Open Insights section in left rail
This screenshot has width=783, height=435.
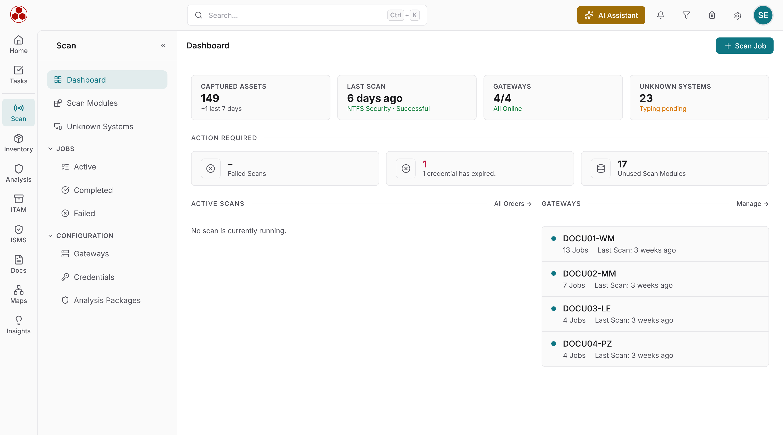(x=19, y=325)
